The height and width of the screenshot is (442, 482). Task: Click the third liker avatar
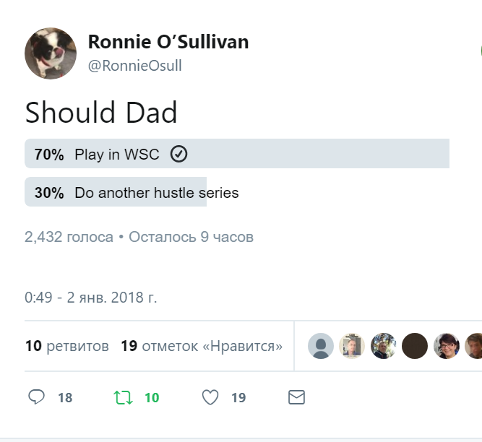[x=384, y=346]
